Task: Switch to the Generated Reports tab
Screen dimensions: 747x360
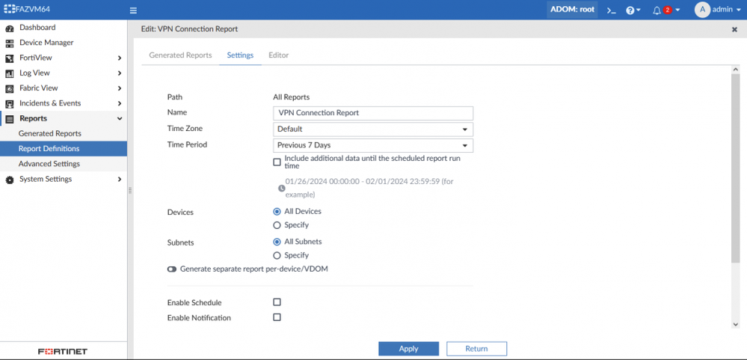Action: point(180,55)
